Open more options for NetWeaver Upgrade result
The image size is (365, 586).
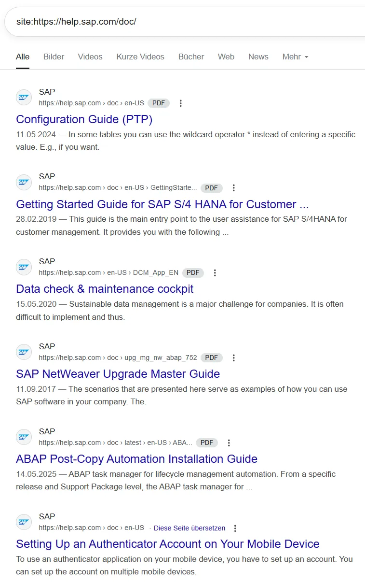click(233, 358)
